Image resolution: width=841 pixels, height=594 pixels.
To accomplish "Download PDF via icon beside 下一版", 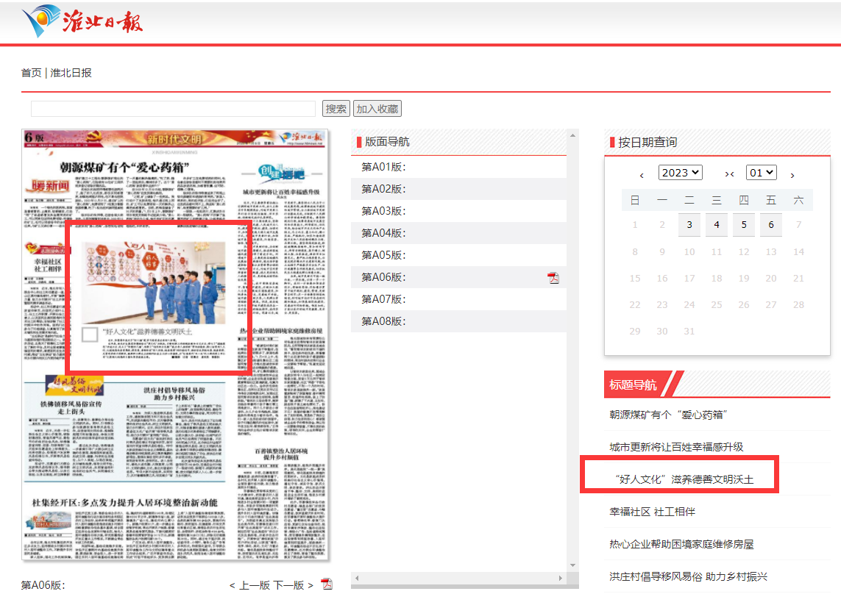I will 327,584.
